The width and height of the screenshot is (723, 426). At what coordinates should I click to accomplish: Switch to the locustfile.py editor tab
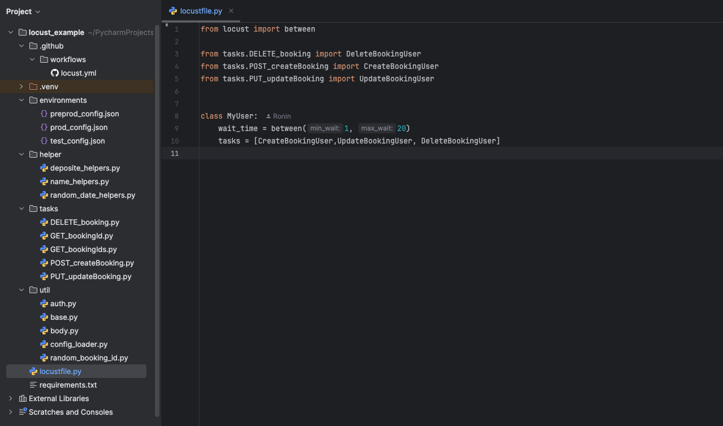[x=200, y=11]
